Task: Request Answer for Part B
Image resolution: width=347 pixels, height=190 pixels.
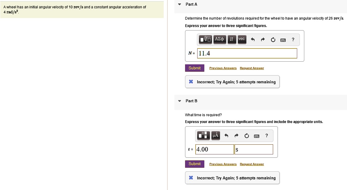Action: tap(252, 164)
